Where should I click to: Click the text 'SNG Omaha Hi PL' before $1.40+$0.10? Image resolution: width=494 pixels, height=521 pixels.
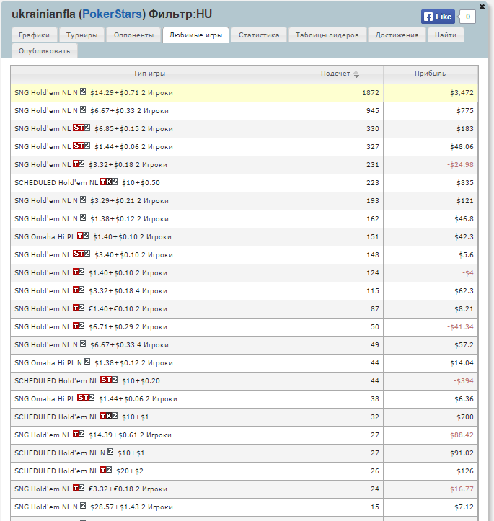[45, 237]
